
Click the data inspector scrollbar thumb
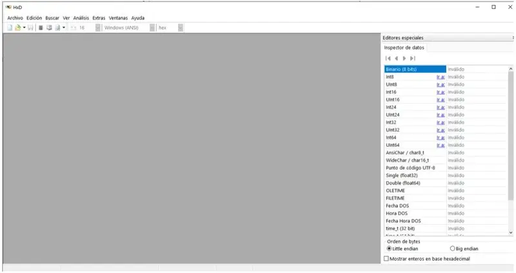pyautogui.click(x=511, y=136)
